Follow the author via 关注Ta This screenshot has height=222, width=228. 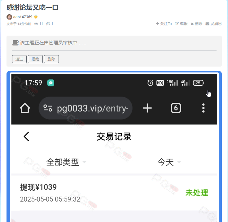pos(164,24)
